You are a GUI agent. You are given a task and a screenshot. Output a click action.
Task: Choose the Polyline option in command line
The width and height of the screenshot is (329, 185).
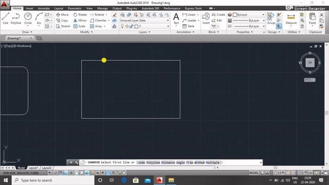(x=153, y=162)
